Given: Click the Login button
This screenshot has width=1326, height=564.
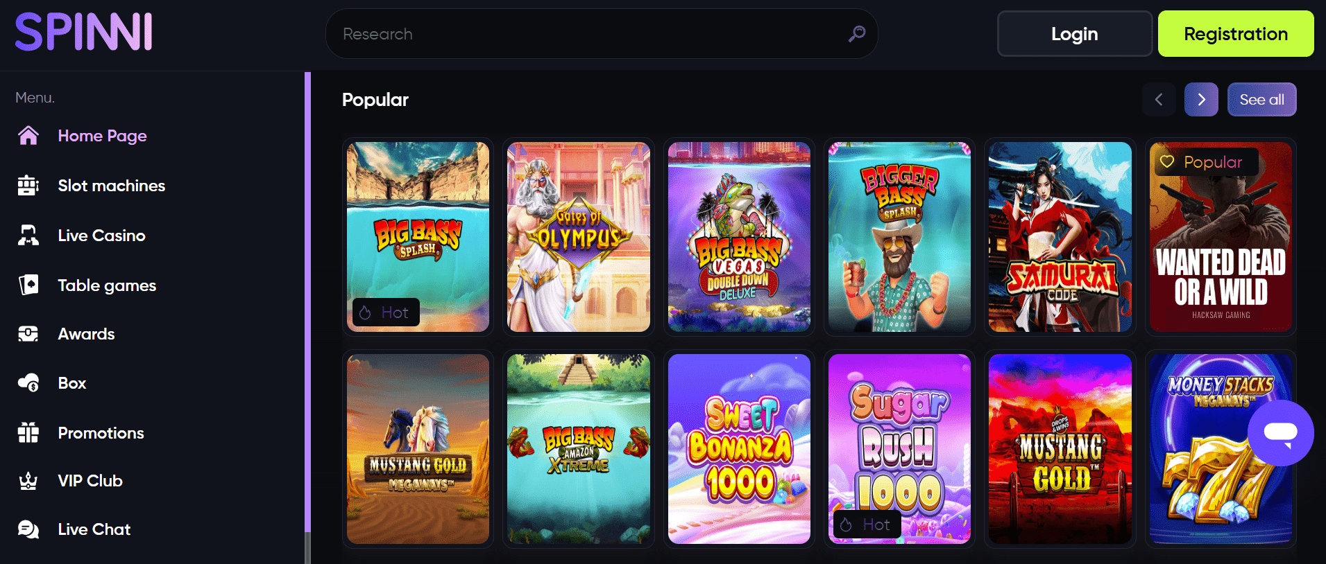Looking at the screenshot, I should point(1074,33).
